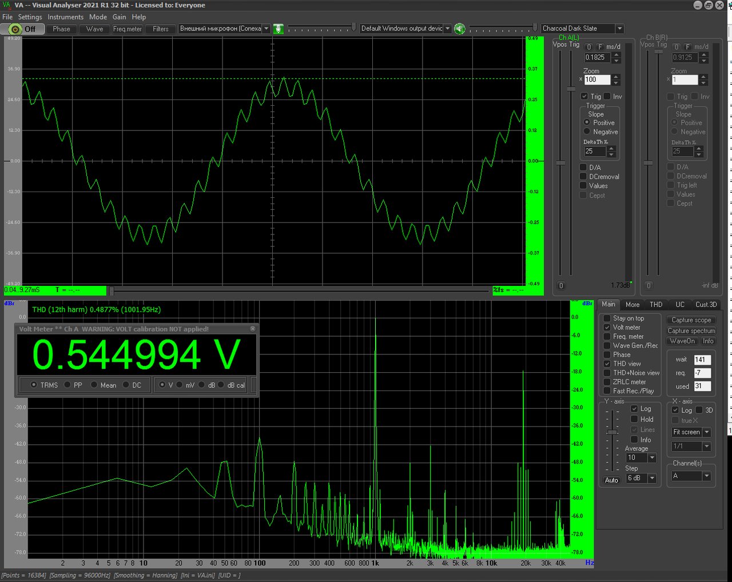Close the Volt Meter window
Image resolution: width=732 pixels, height=582 pixels.
(253, 329)
